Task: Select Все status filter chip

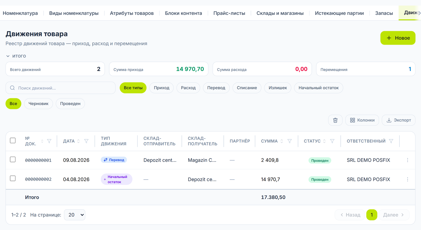Action: tap(13, 104)
